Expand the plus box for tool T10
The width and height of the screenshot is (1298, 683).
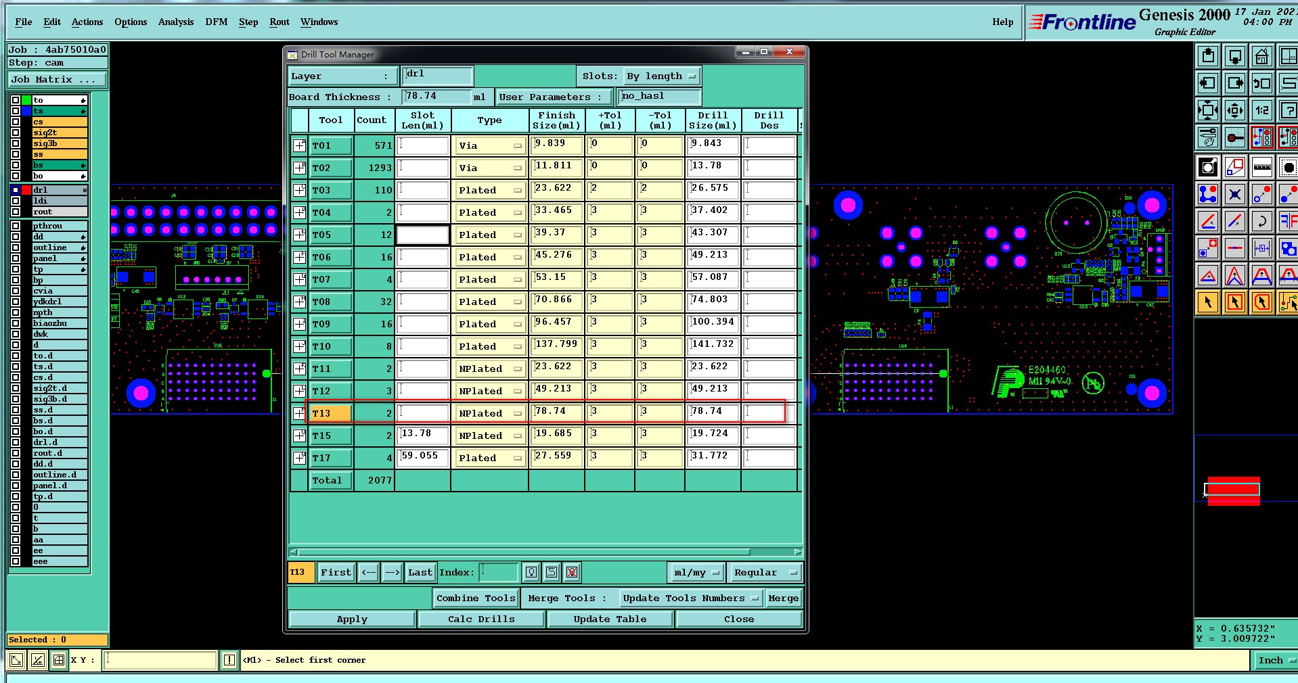pyautogui.click(x=299, y=346)
